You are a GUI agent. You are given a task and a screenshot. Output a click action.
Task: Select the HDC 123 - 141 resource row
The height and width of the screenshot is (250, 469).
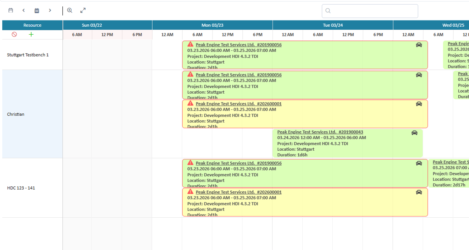[32, 188]
